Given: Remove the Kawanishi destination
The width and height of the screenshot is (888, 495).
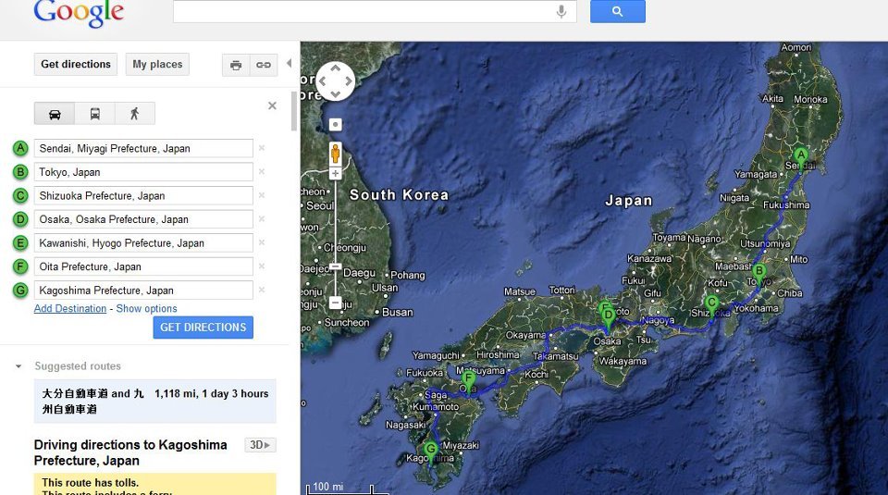Looking at the screenshot, I should [262, 242].
